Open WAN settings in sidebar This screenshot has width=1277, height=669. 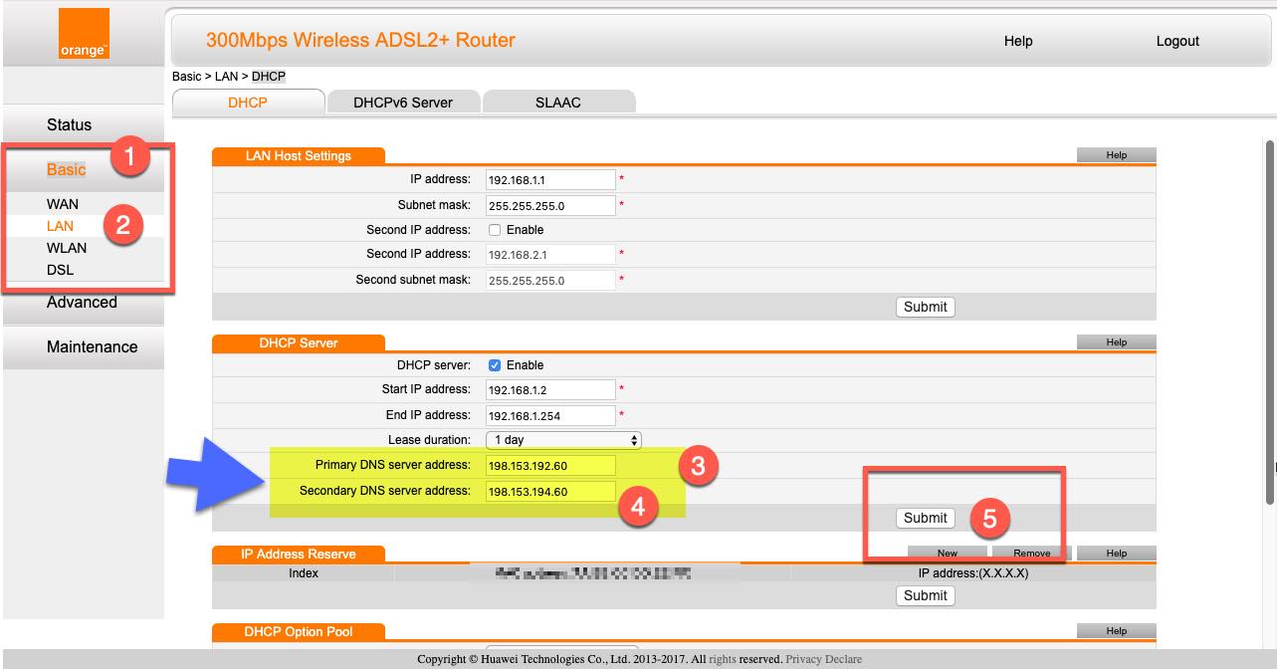point(63,204)
